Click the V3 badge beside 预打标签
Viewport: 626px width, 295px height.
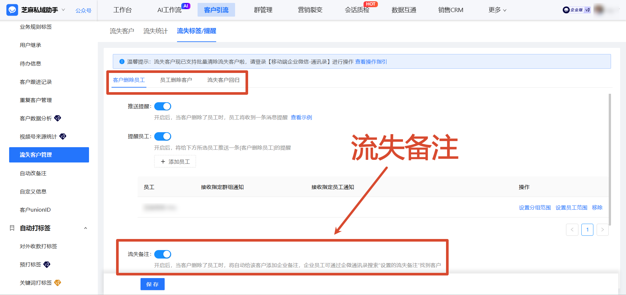47,264
